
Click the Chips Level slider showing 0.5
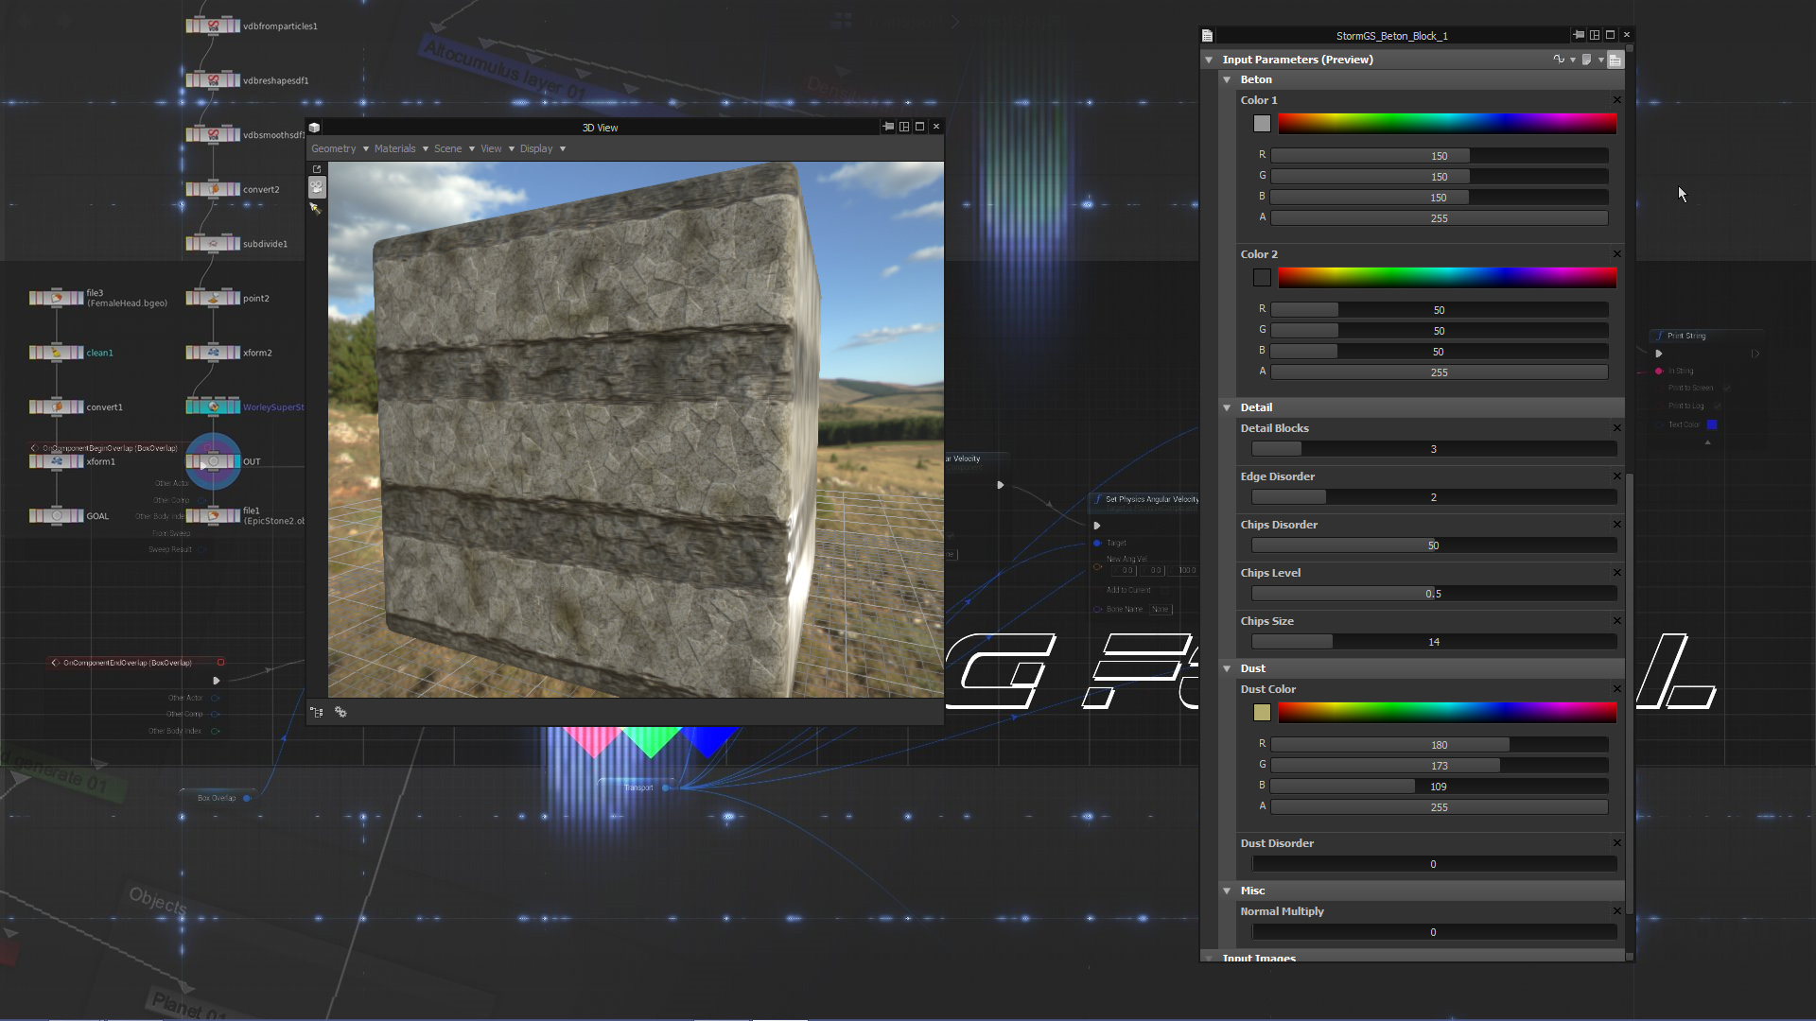point(1433,594)
